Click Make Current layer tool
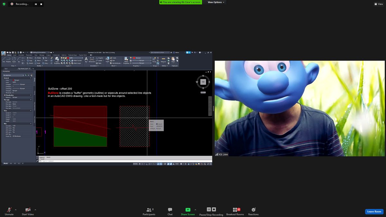Screen dimensions: 386x217 pyautogui.click(x=76, y=60)
